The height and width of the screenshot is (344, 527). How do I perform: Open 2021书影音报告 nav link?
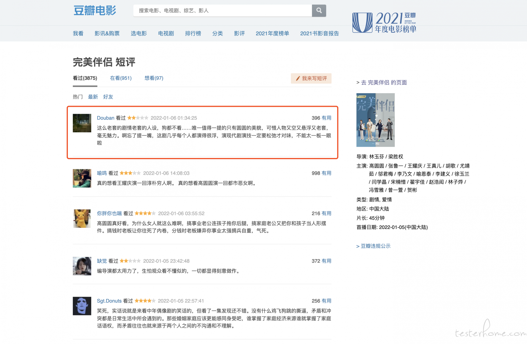pos(319,34)
